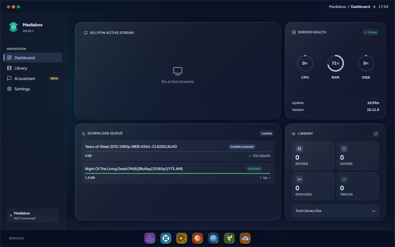Click the 0 KB downloaded size text
Screen dimensions: 395x247
88,156
